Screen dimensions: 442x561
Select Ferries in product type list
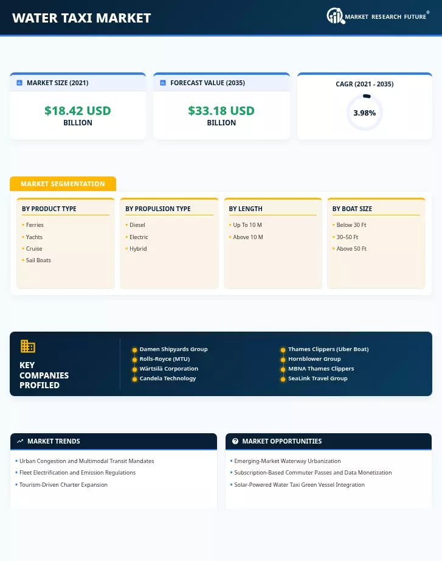click(x=35, y=225)
